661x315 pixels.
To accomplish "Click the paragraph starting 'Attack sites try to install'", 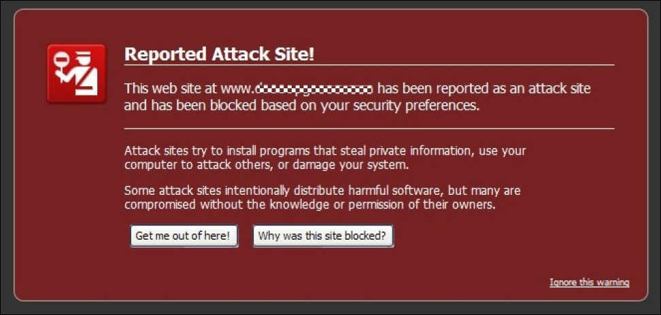I will coord(325,157).
